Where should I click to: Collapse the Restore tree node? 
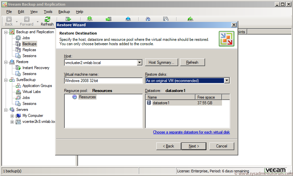click(6, 62)
